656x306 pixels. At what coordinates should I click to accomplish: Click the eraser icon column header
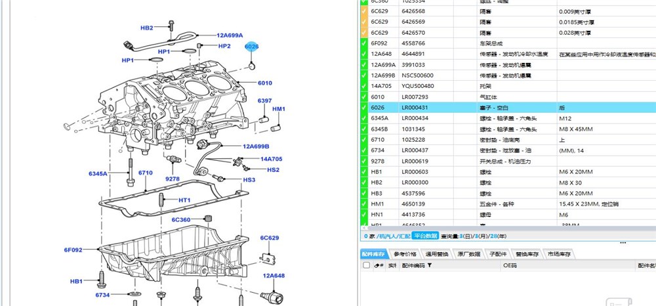pyautogui.click(x=379, y=265)
